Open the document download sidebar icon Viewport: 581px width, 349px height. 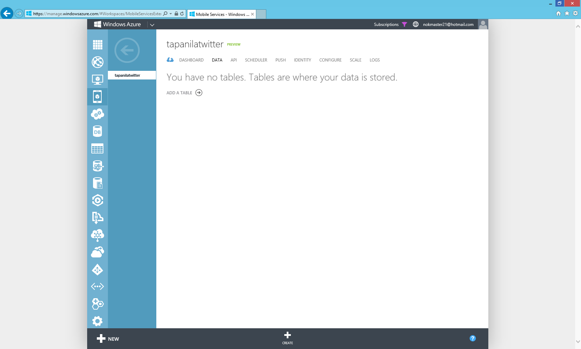pos(98,218)
